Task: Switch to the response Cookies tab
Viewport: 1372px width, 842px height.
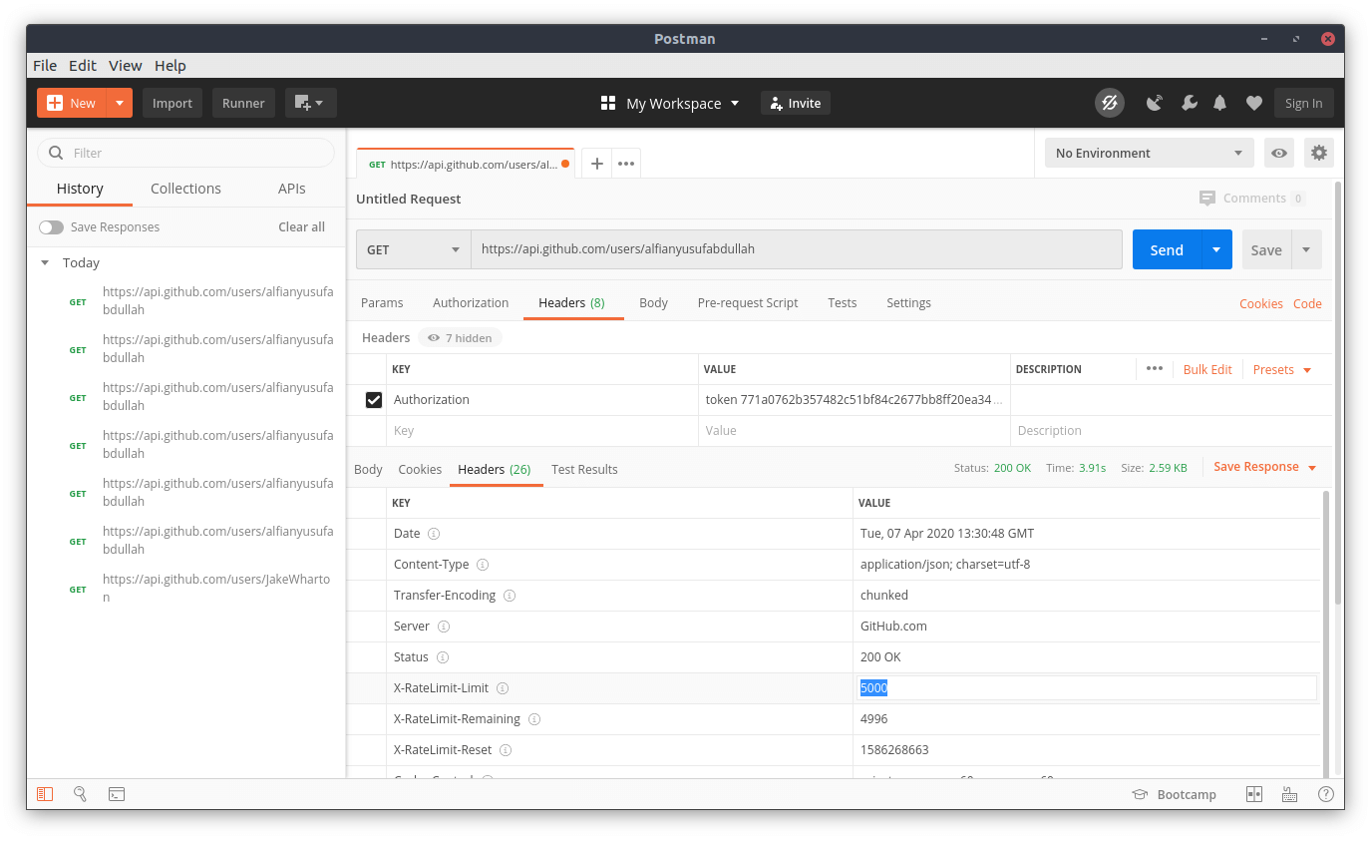Action: click(420, 470)
